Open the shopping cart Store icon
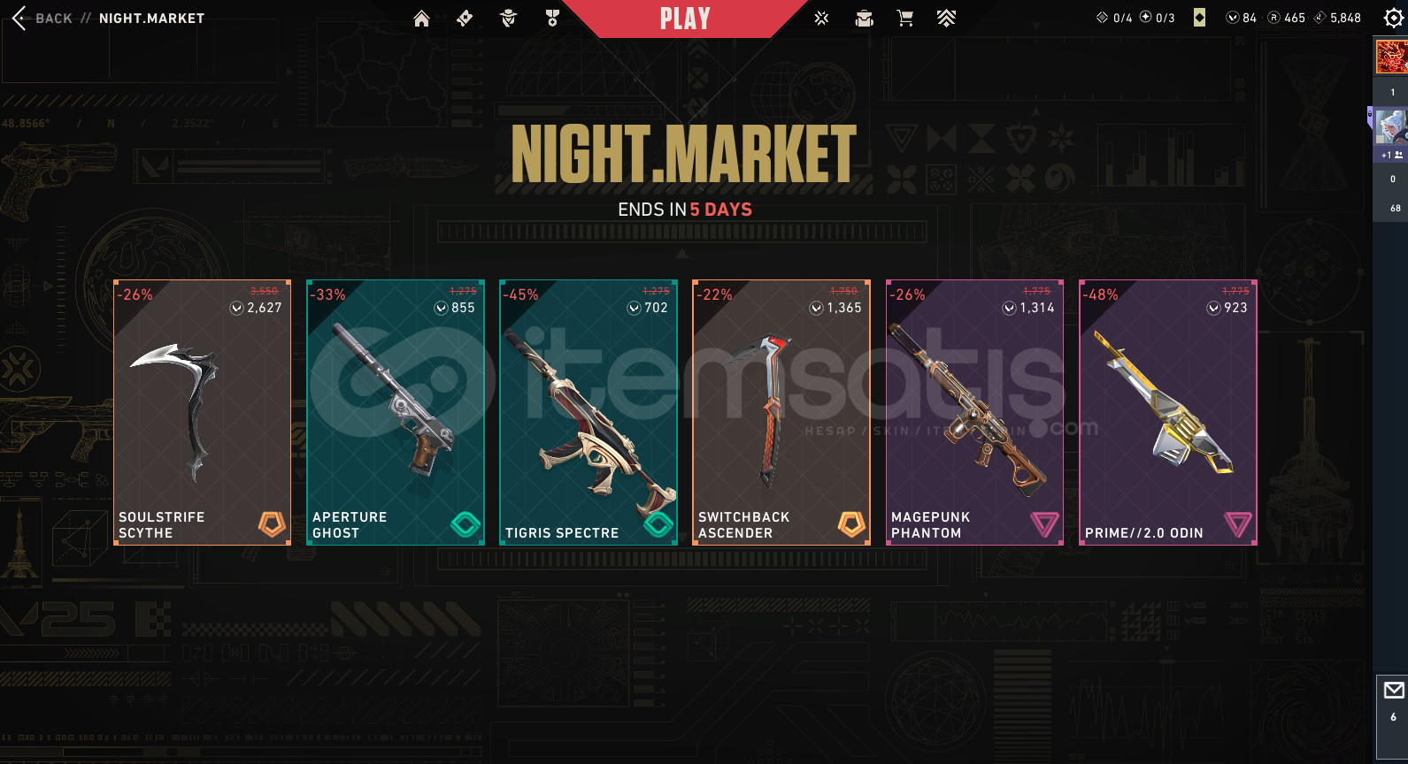This screenshot has height=764, width=1408. point(904,19)
